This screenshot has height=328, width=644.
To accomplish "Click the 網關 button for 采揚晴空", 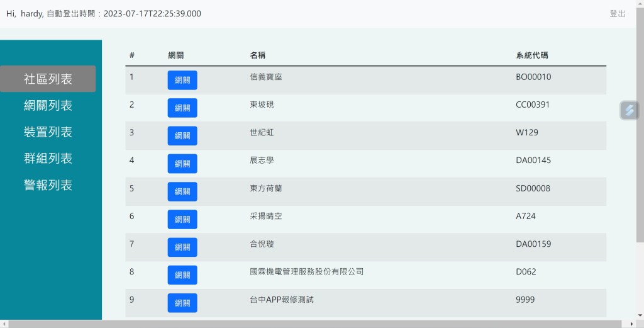I will (x=182, y=219).
